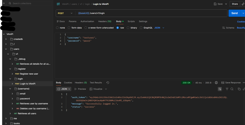This screenshot has width=245, height=125.
Task: Open the Send button dropdown arrow
Action: coord(243,13)
